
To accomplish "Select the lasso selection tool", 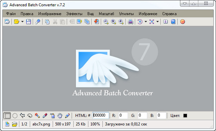I will click(30, 116).
